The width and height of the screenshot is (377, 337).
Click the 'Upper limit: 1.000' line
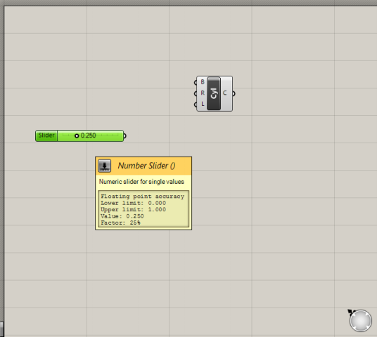133,209
